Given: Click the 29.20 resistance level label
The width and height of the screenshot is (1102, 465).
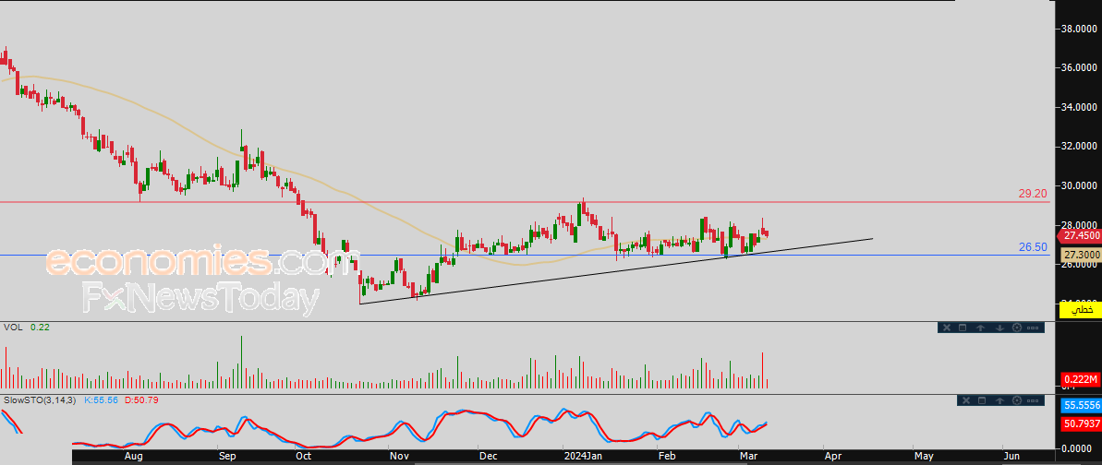Looking at the screenshot, I should tap(1033, 193).
